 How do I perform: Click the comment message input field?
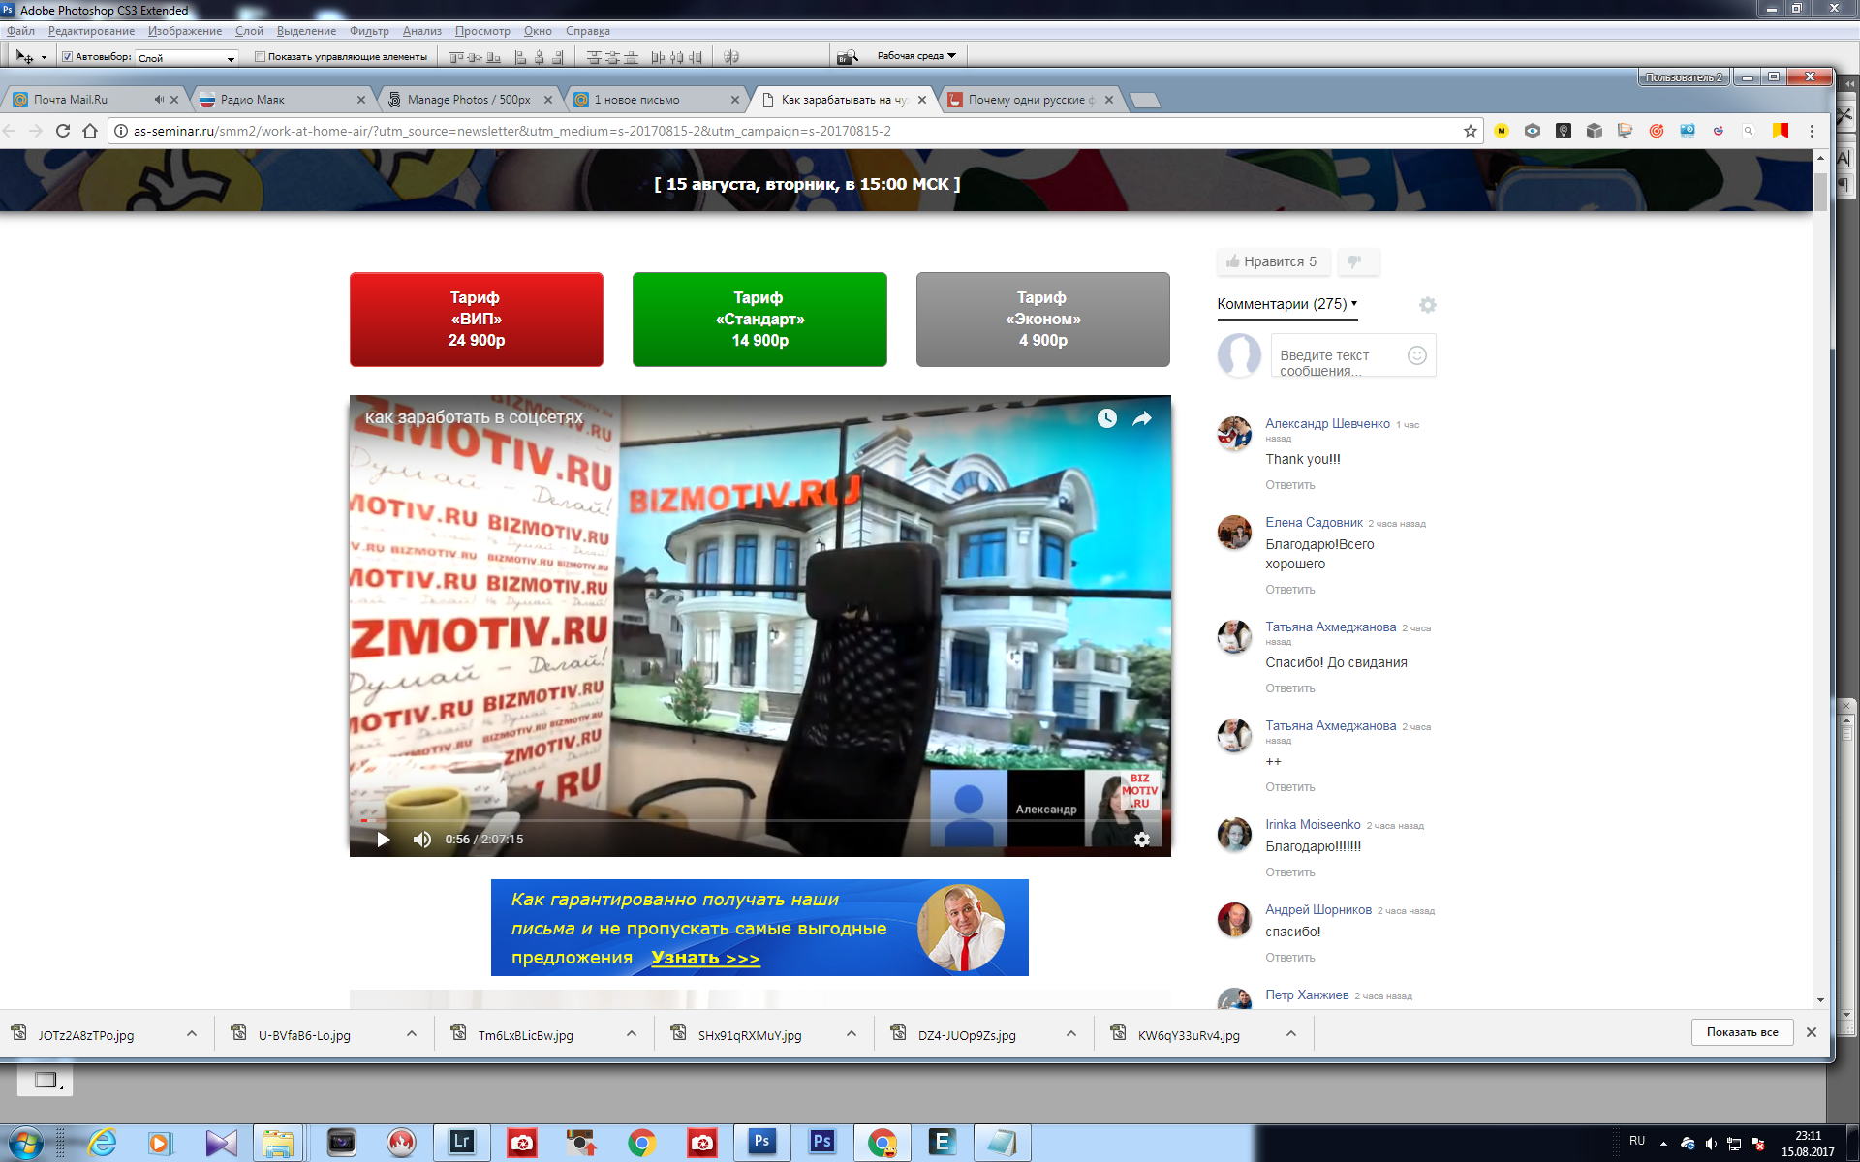[1340, 355]
